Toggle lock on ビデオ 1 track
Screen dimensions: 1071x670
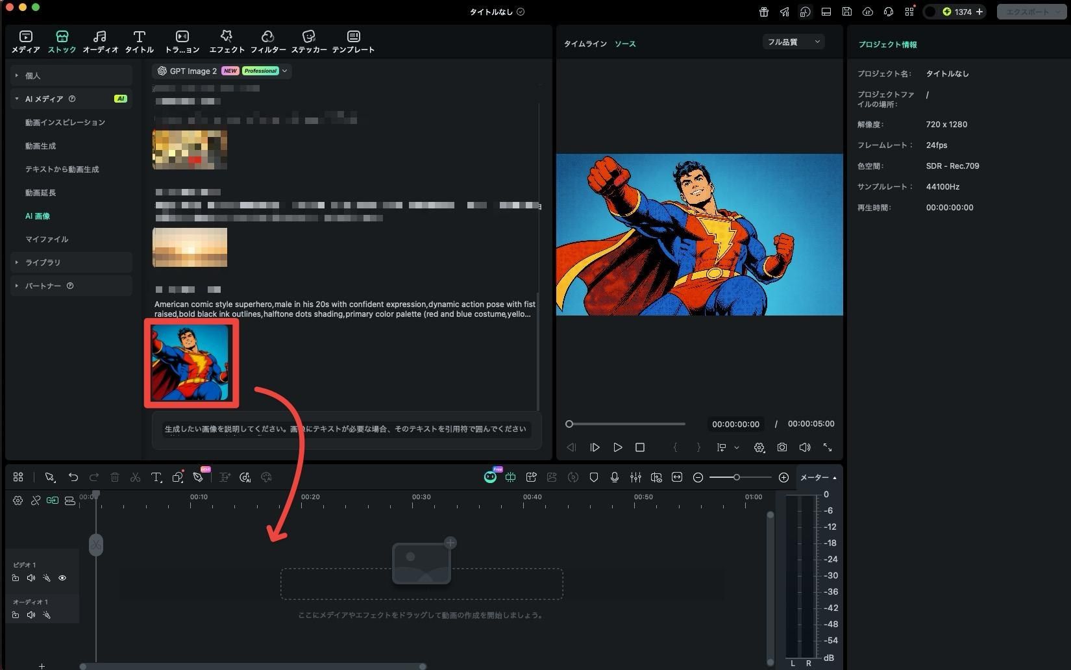16,578
